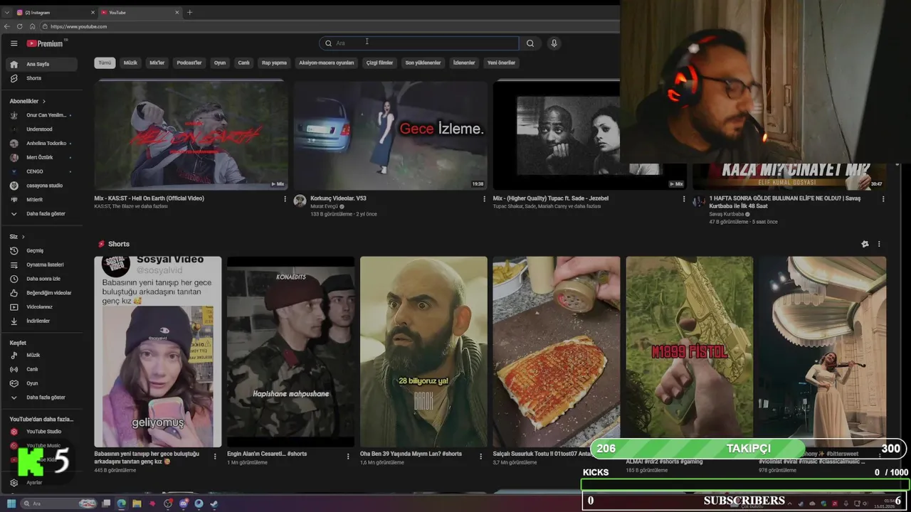Click the YouTube Premium logo
Viewport: 911px width, 512px height.
pos(46,43)
